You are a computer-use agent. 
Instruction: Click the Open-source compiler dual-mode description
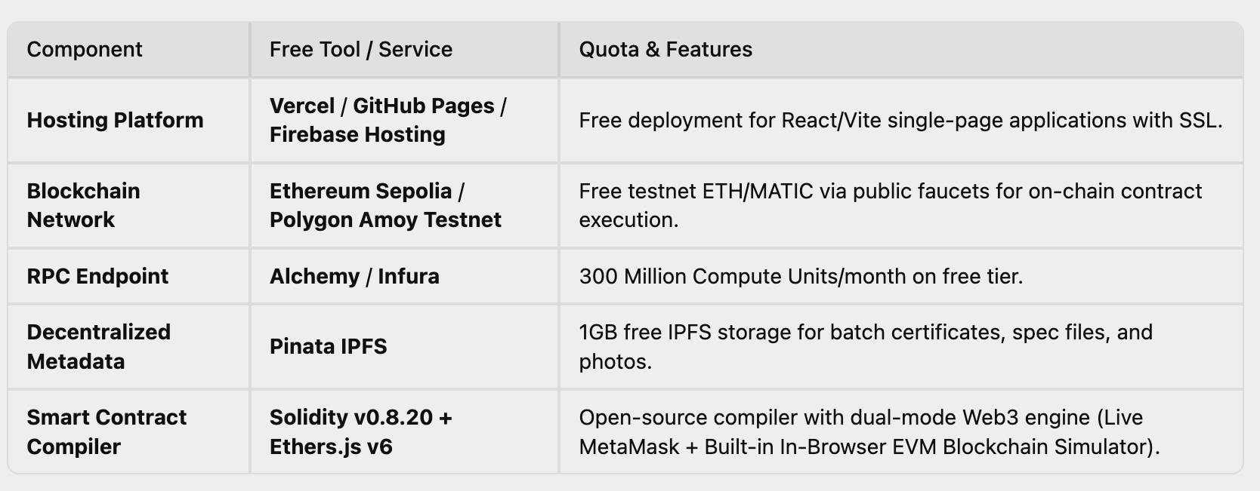869,432
